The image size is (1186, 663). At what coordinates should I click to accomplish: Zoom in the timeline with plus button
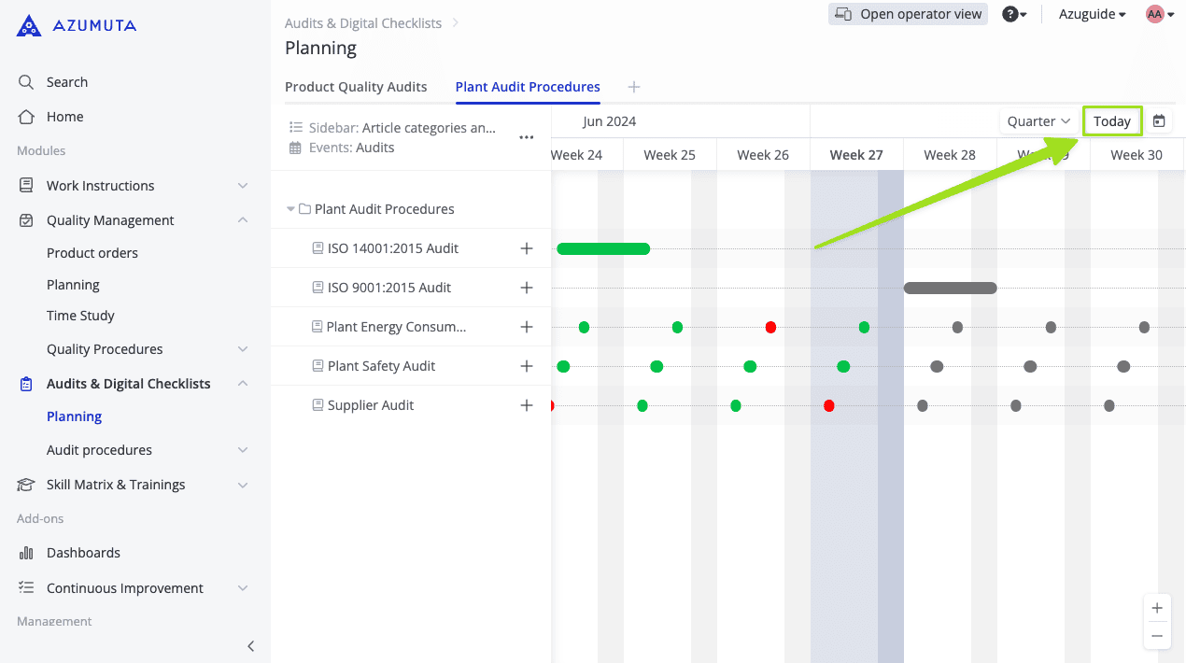pyautogui.click(x=1157, y=608)
